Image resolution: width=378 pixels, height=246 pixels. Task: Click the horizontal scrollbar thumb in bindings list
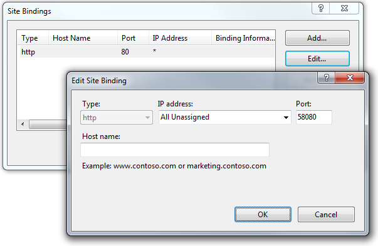(x=48, y=124)
